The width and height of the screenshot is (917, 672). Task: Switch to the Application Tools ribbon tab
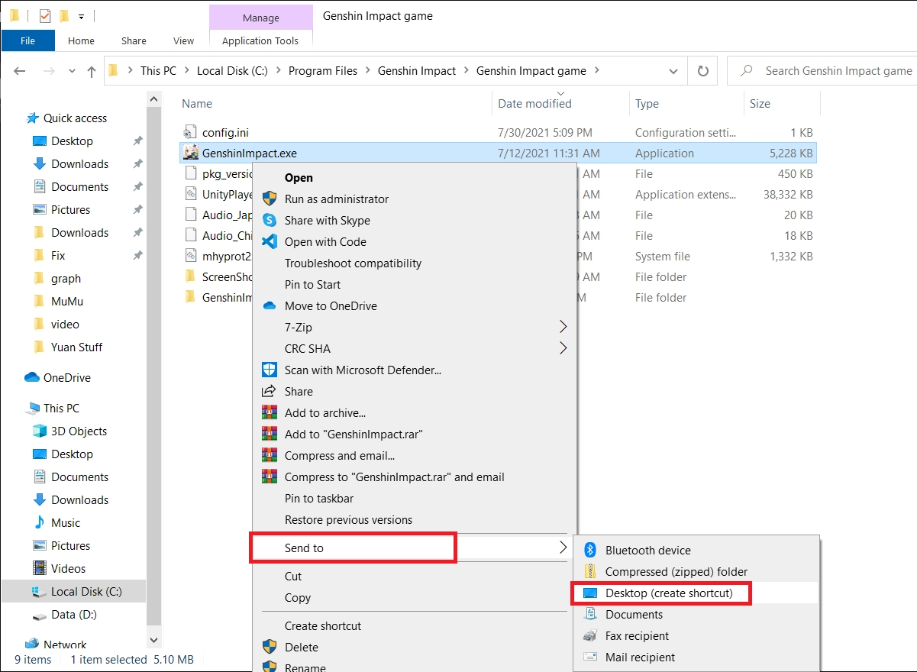[x=260, y=40]
